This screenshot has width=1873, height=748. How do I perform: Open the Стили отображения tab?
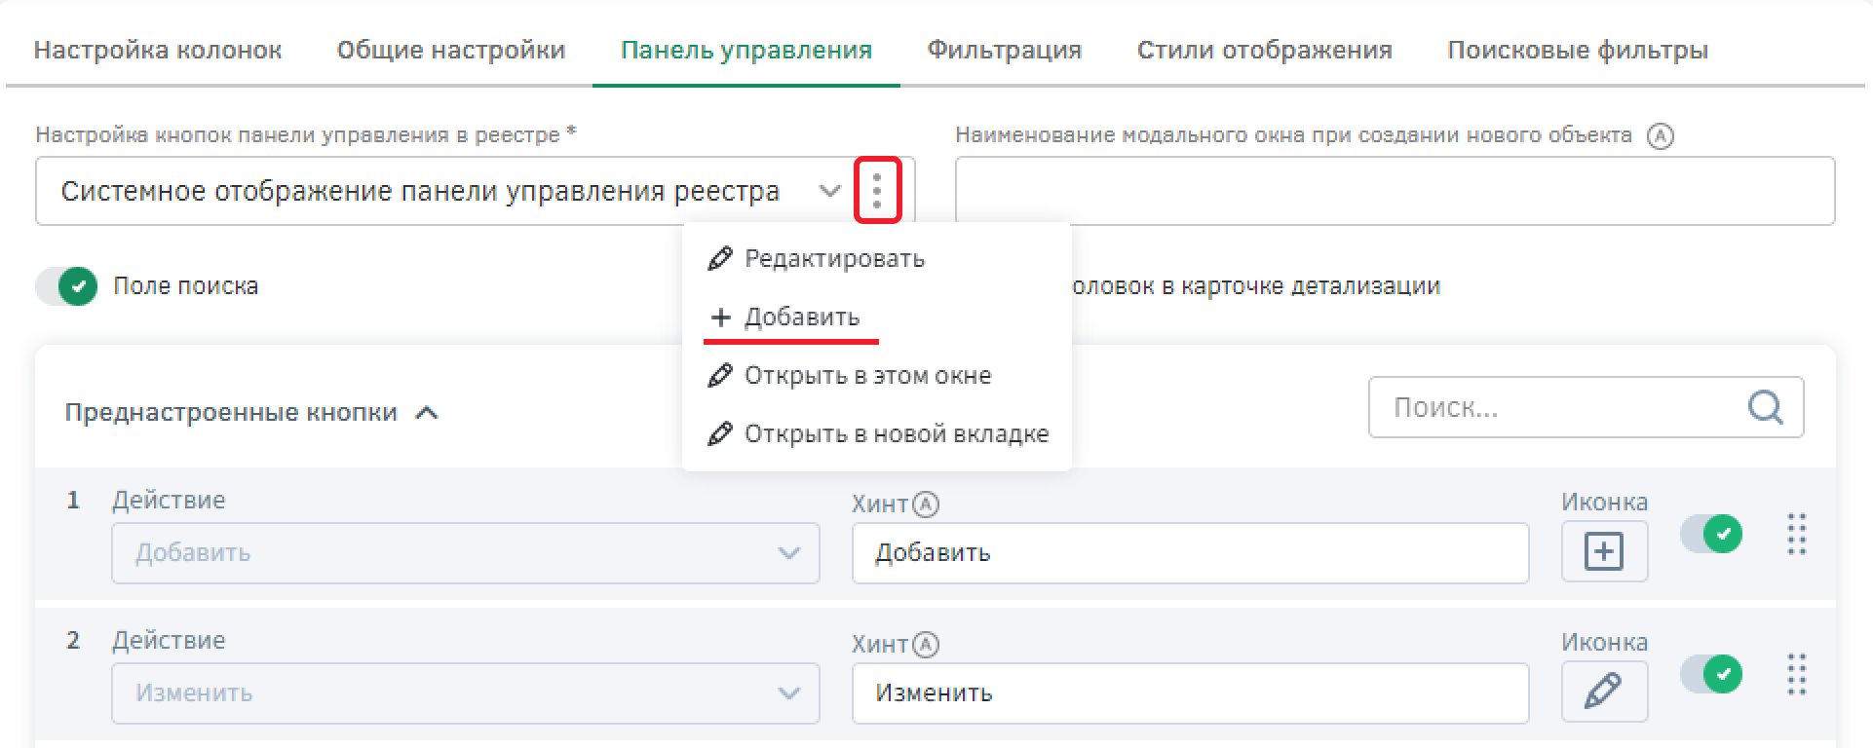[1264, 50]
